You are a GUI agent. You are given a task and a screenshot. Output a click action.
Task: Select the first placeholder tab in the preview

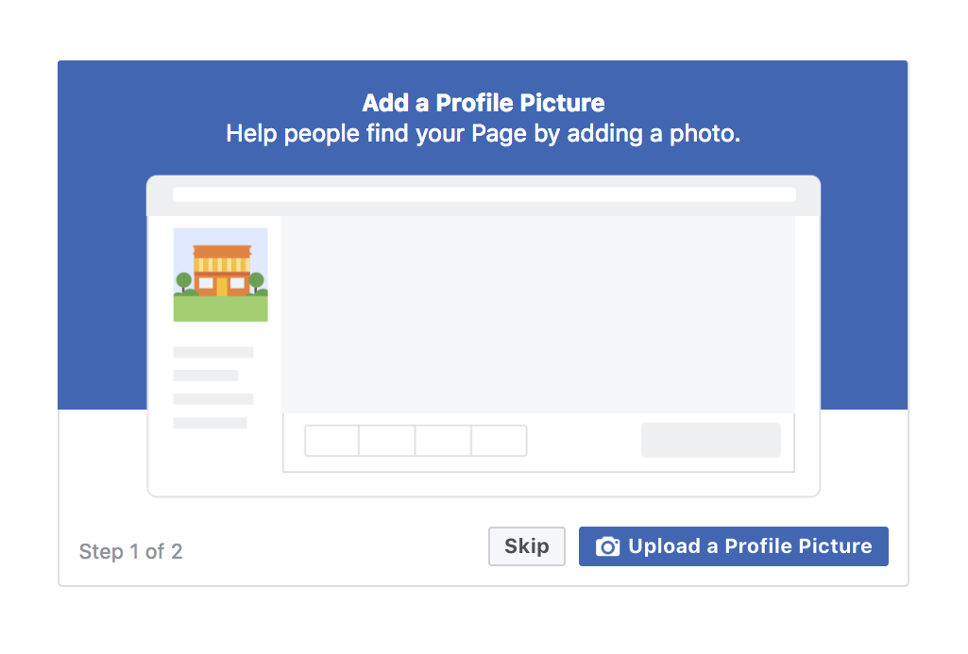click(331, 440)
